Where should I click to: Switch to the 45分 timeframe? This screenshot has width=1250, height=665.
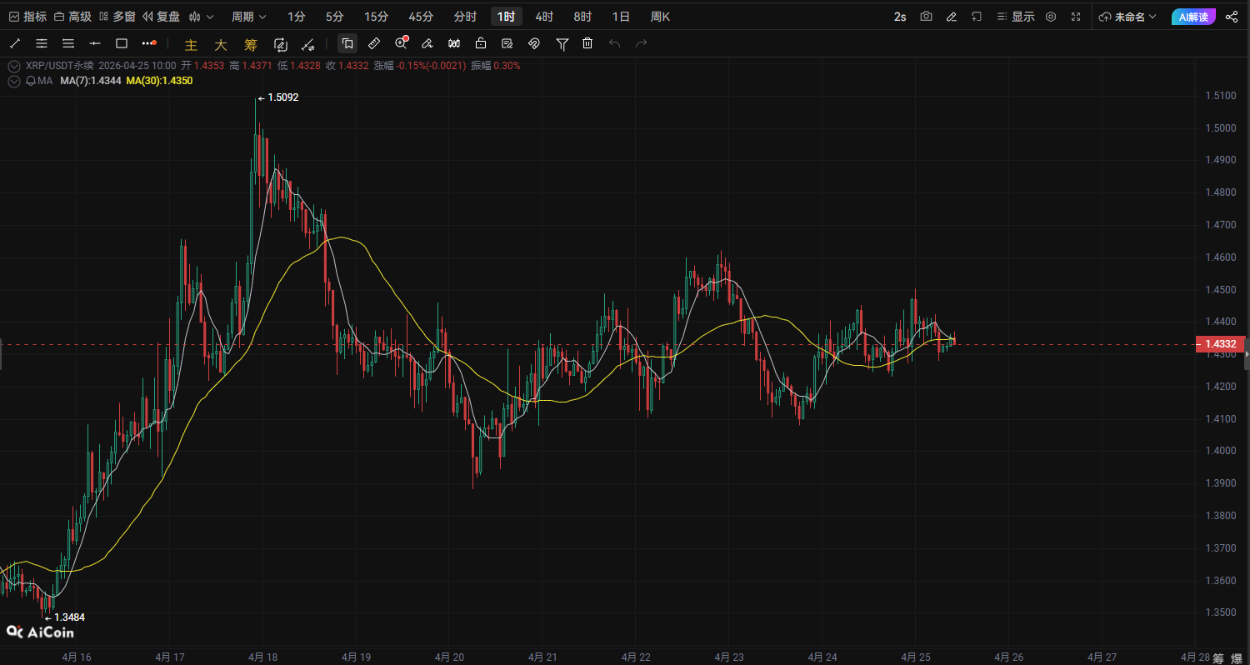(x=421, y=17)
